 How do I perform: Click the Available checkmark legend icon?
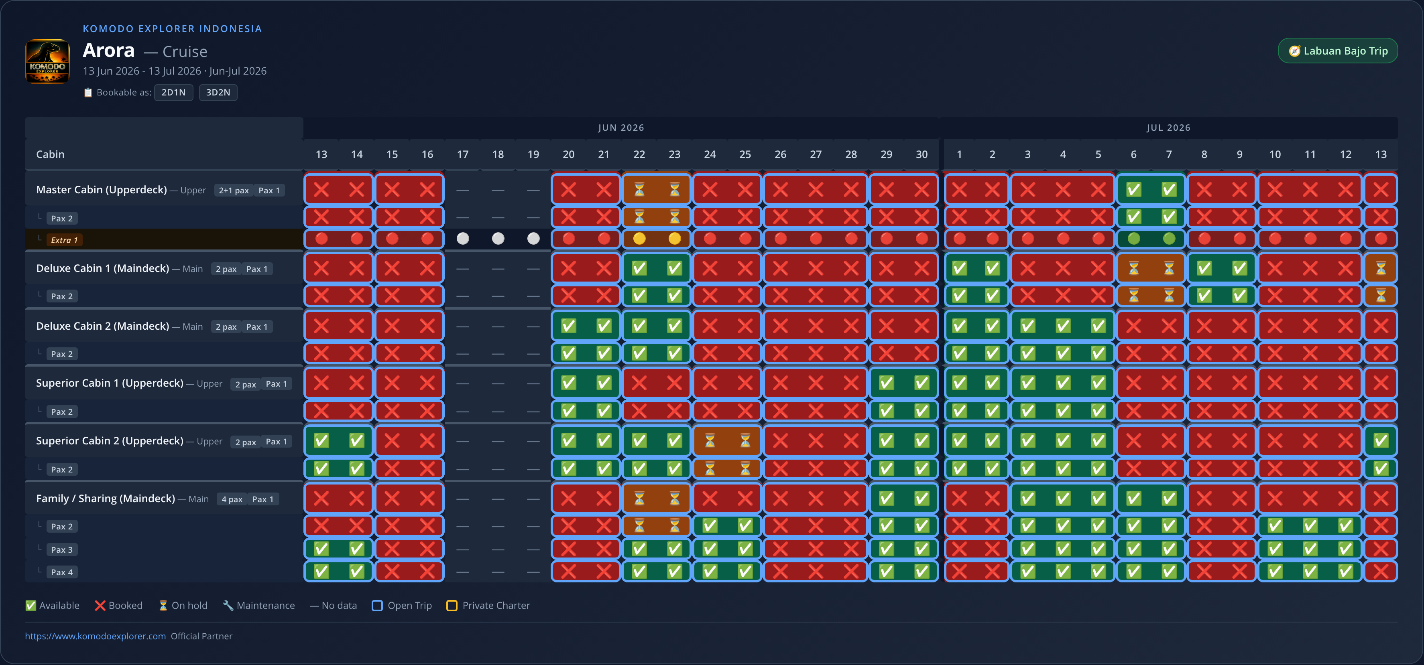pyautogui.click(x=31, y=605)
